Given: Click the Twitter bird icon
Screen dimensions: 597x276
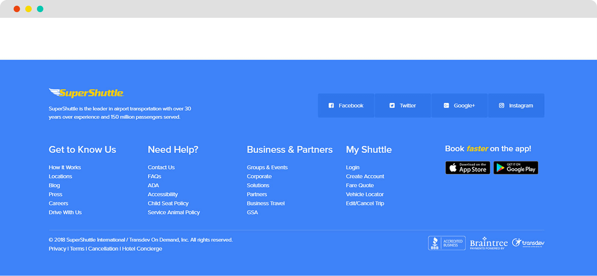Looking at the screenshot, I should click(x=392, y=106).
